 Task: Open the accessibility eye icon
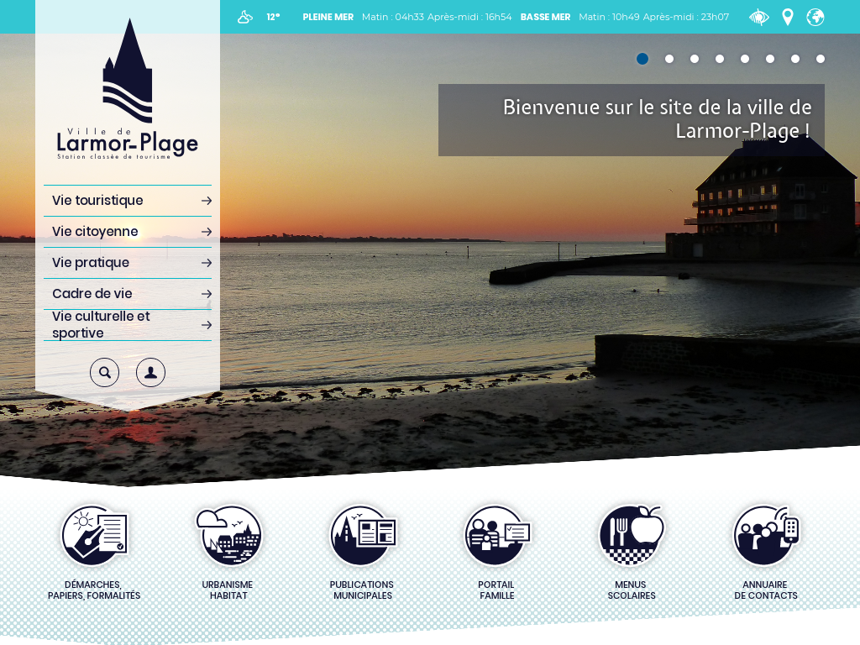[759, 17]
